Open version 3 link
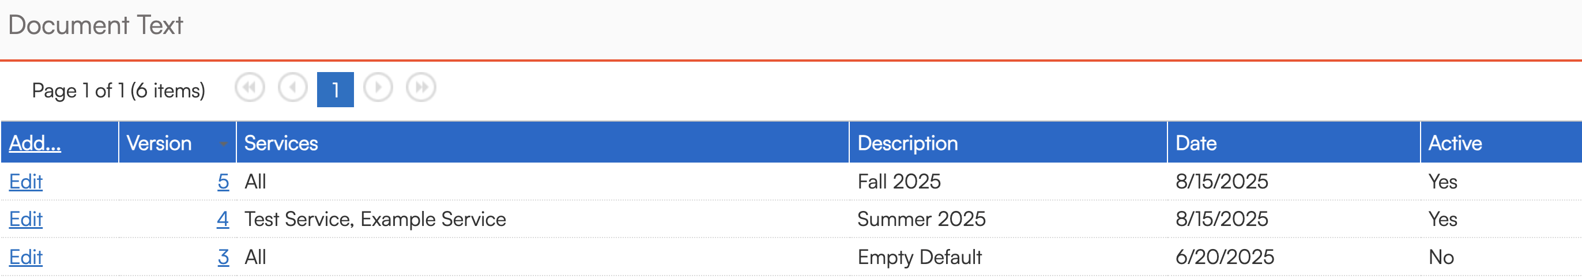1582x279 pixels. pyautogui.click(x=223, y=258)
